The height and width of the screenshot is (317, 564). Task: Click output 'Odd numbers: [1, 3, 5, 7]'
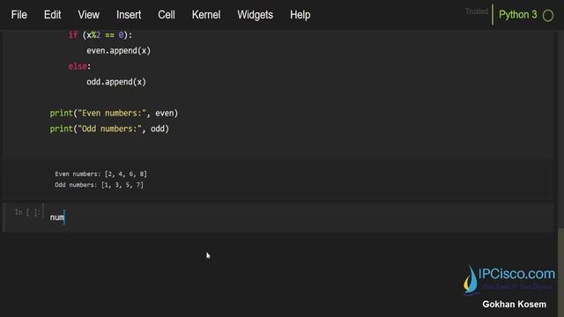pos(99,185)
